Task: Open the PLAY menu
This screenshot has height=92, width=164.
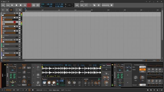Action: 8,5
